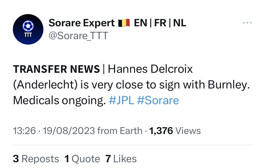Click the Belgian flag emoji in name
Viewport: 258px width, 168px height.
[x=124, y=23]
